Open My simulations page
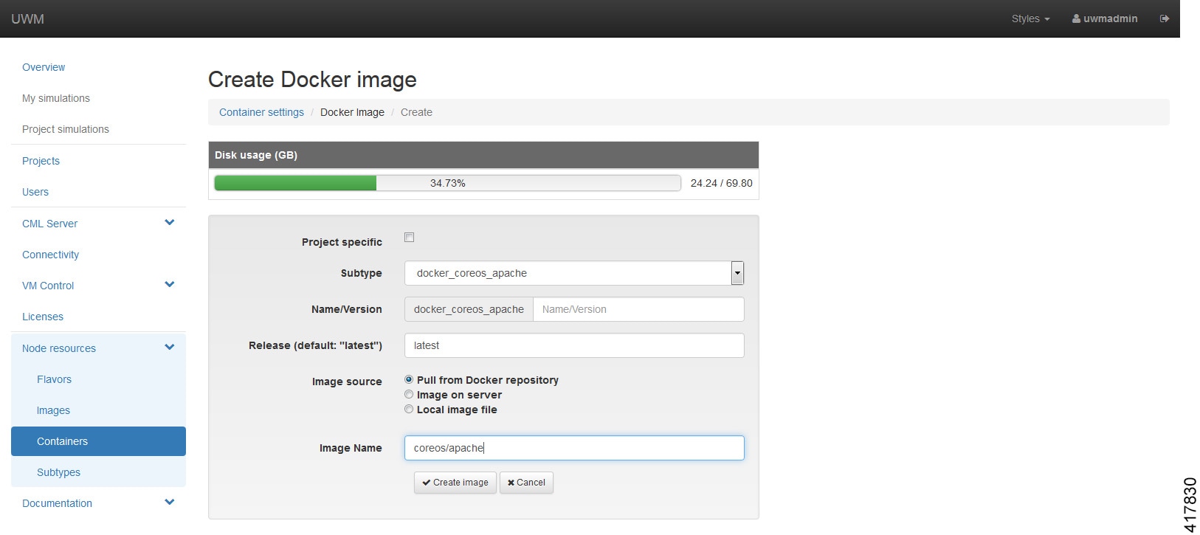 coord(56,98)
